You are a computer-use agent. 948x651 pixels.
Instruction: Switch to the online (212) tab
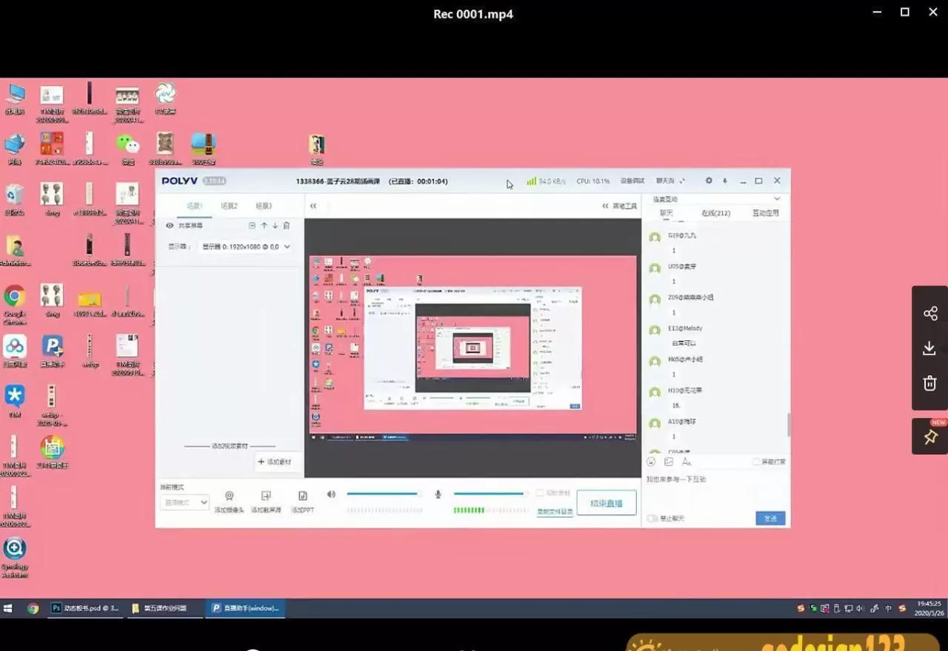(715, 213)
